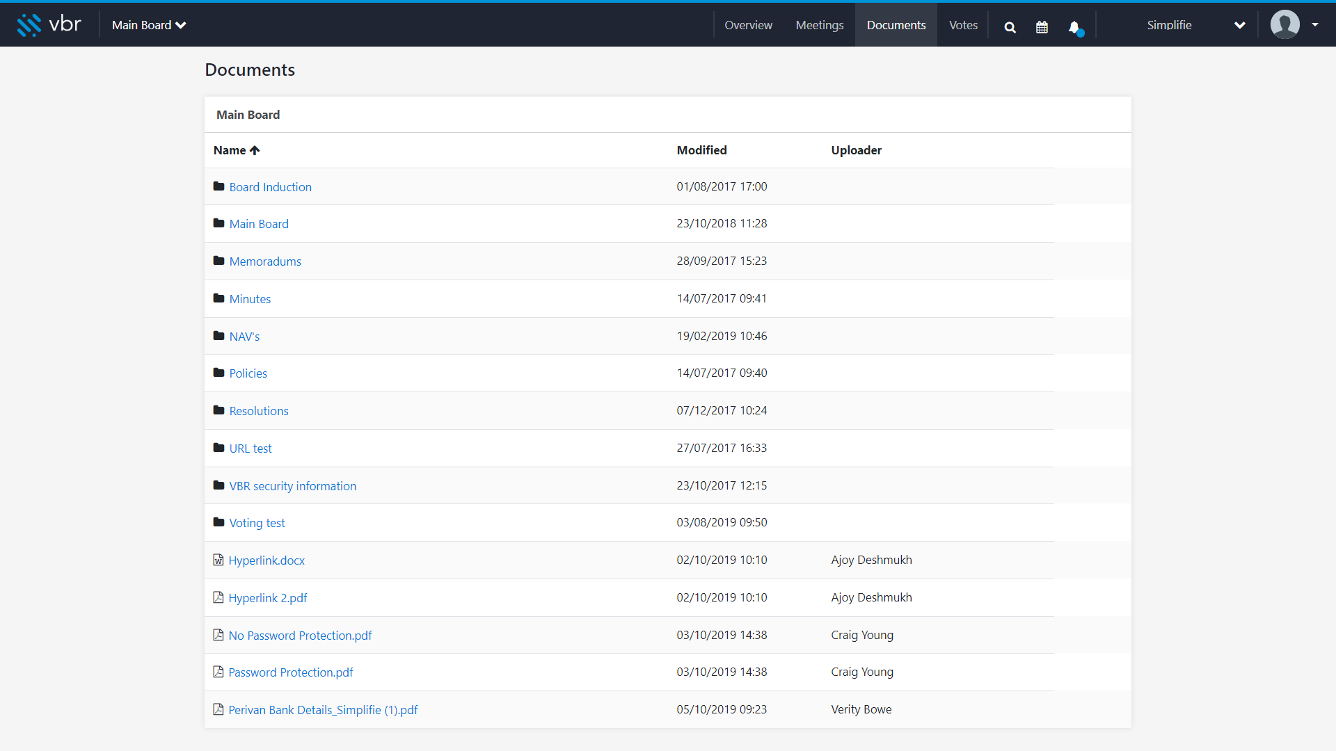Click the Documents page title
Viewport: 1336px width, 751px height.
[250, 70]
